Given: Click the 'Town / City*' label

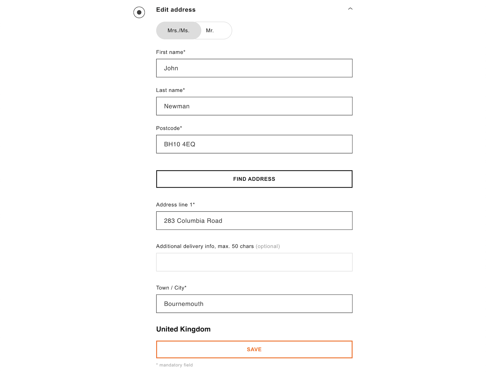Looking at the screenshot, I should (171, 288).
